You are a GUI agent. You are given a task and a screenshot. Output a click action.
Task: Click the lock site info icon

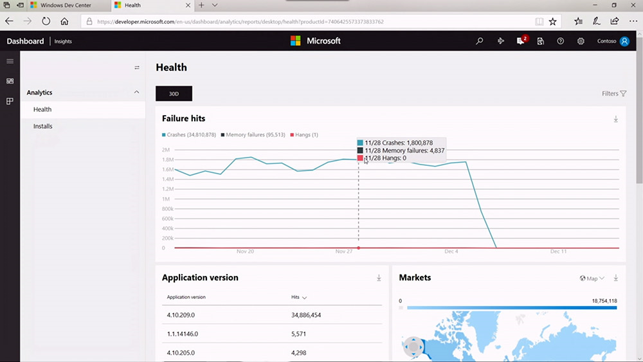pos(89,21)
